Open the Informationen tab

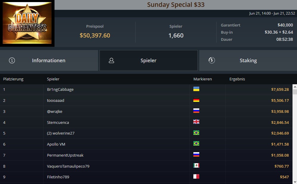[49, 60]
